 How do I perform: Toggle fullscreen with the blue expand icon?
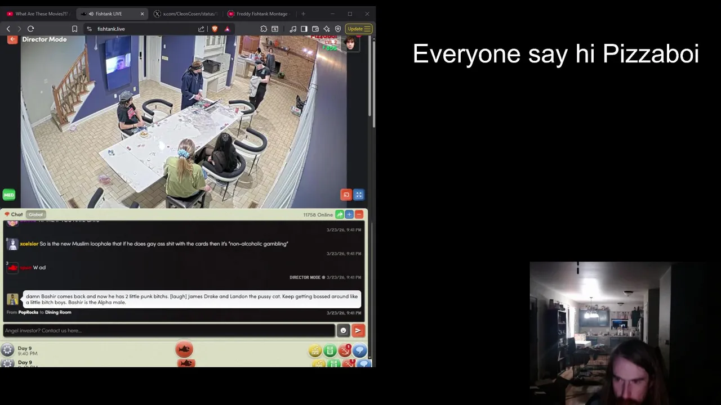(359, 195)
